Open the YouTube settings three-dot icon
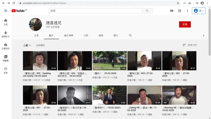 pyautogui.click(x=187, y=11)
